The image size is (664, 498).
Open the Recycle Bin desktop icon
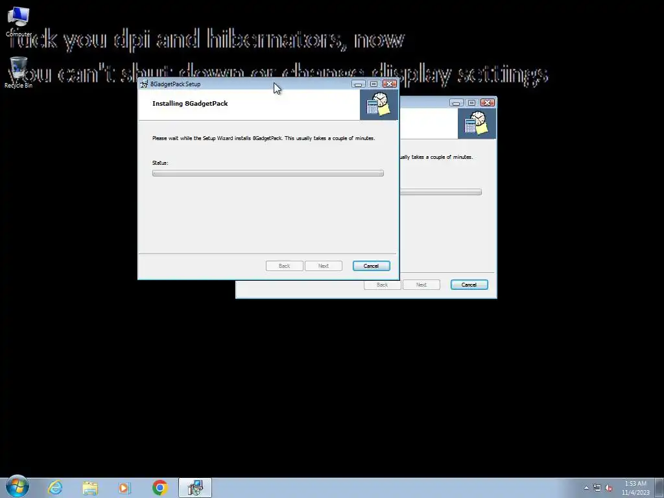(x=18, y=73)
